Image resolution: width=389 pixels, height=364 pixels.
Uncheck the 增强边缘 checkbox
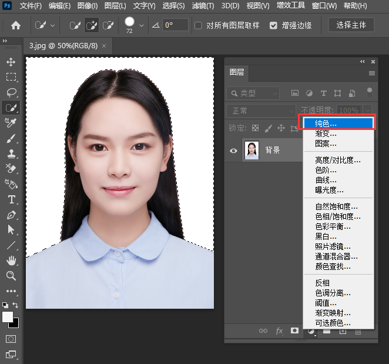273,25
